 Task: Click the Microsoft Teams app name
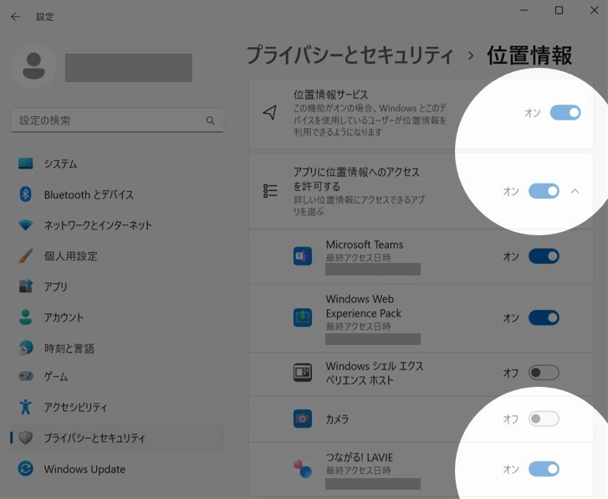[365, 244]
